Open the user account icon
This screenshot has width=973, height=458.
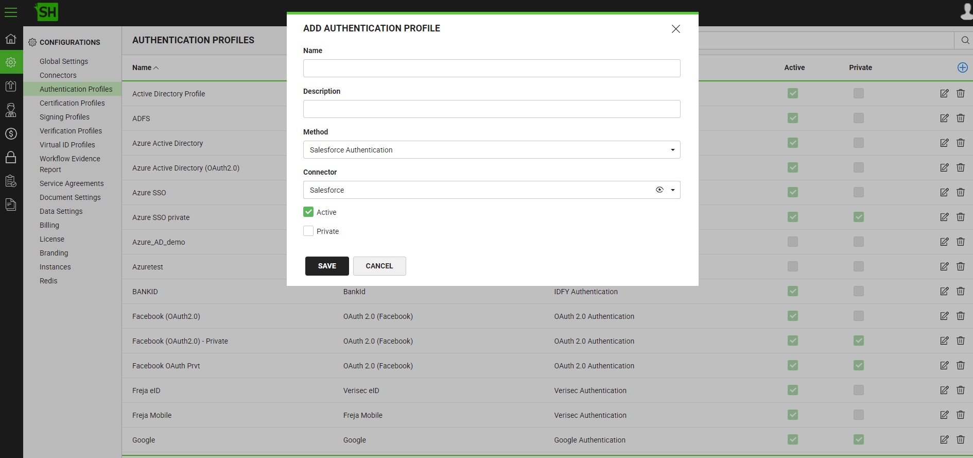point(966,11)
